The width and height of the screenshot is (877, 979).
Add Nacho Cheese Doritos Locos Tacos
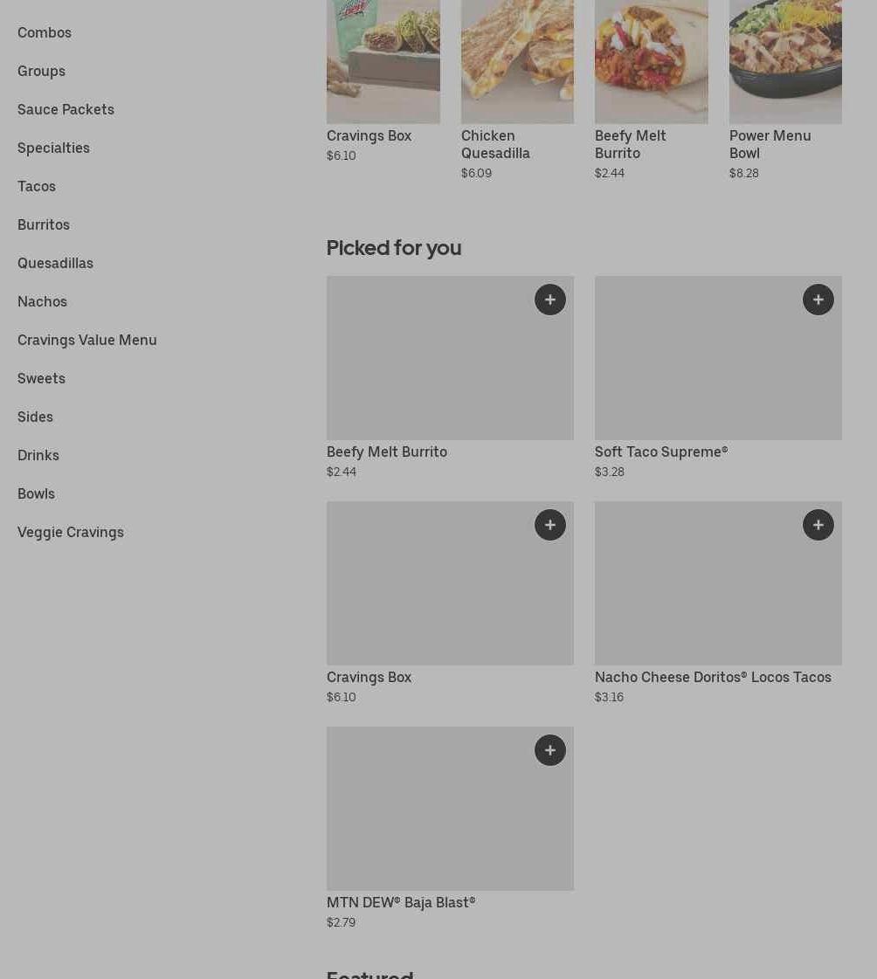click(818, 525)
